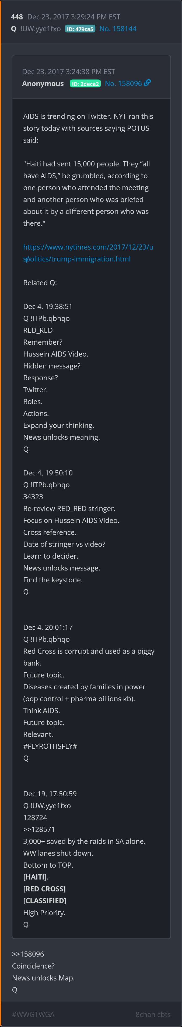Click the green ID: 2deca2 badge

coord(85,84)
